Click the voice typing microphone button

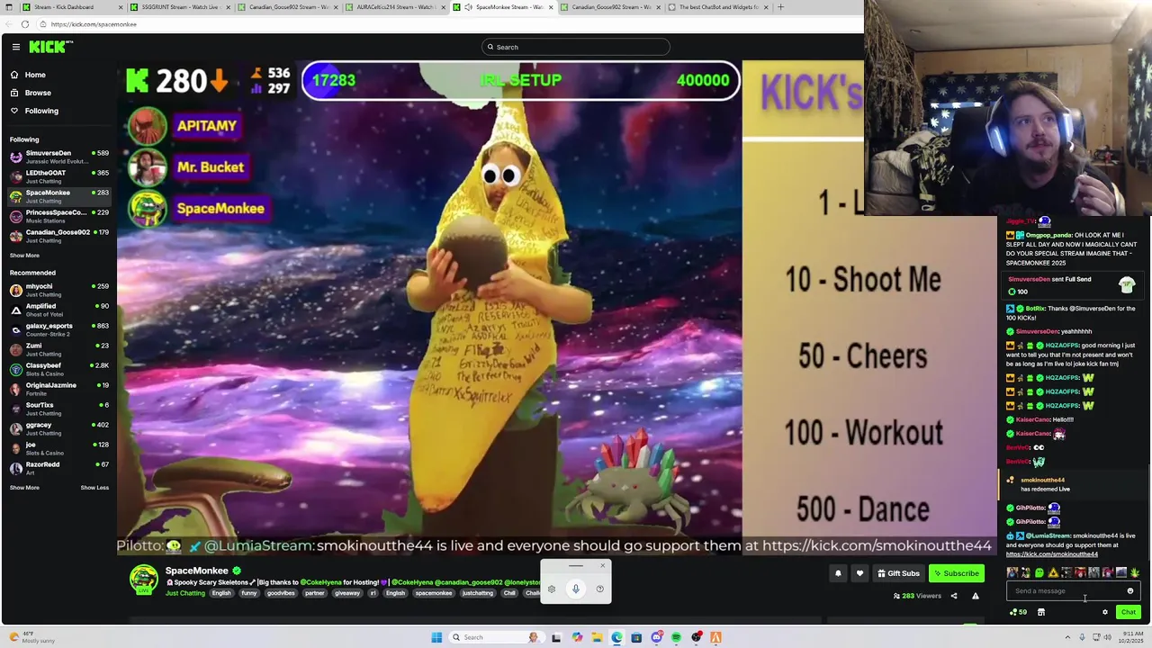point(576,589)
